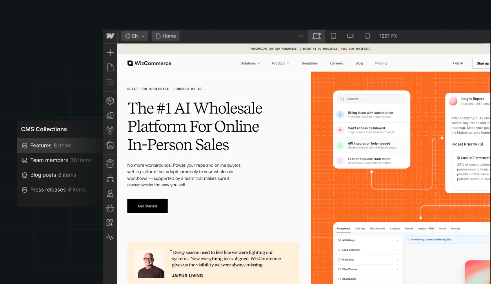491x284 pixels.
Task: Click the Webflow logo icon
Action: 110,36
